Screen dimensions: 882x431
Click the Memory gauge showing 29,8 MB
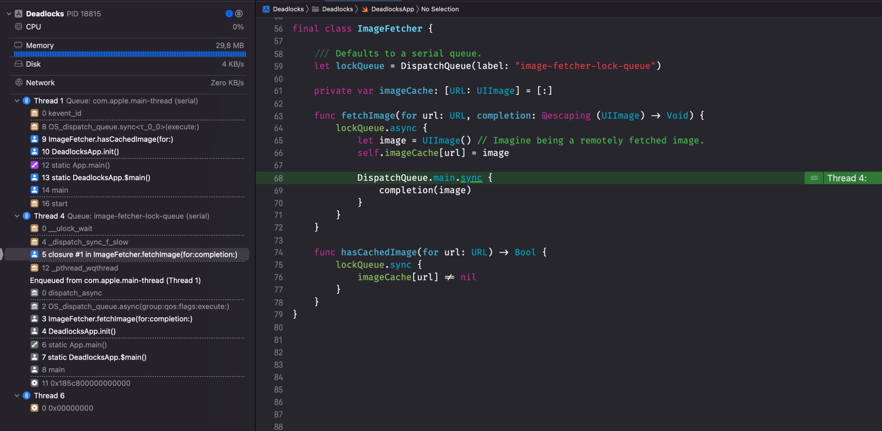coord(40,45)
